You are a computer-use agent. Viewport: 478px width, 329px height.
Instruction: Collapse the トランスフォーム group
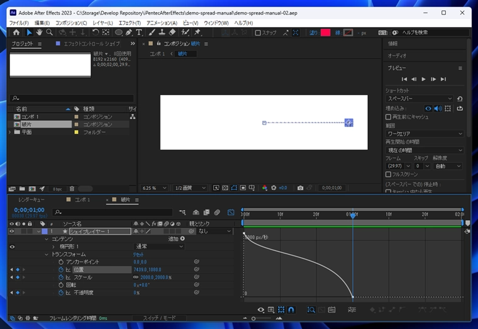point(47,254)
